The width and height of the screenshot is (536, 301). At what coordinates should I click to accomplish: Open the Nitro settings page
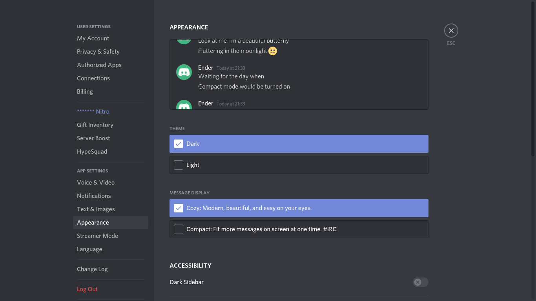111,112
